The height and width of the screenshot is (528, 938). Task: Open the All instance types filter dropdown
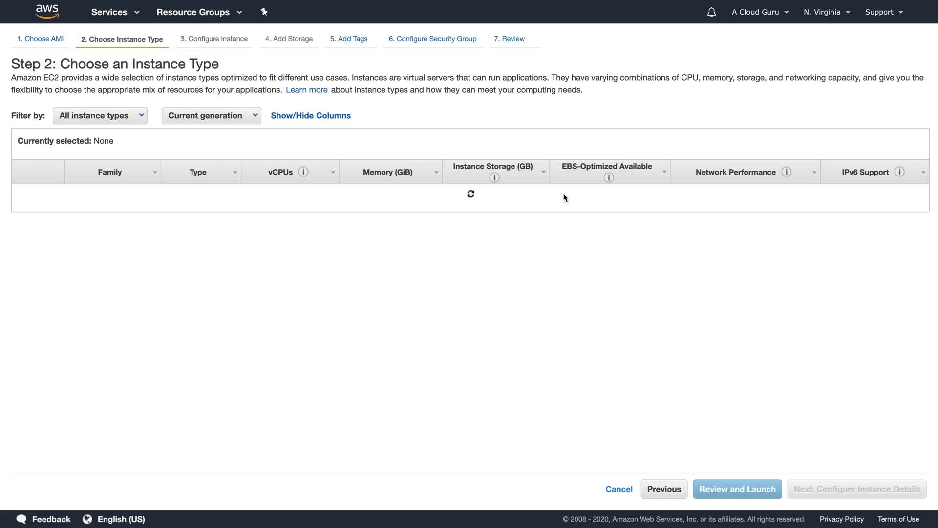(x=100, y=115)
